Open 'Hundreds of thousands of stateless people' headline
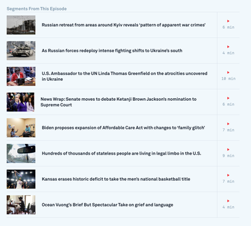The height and width of the screenshot is (226, 251). click(121, 153)
